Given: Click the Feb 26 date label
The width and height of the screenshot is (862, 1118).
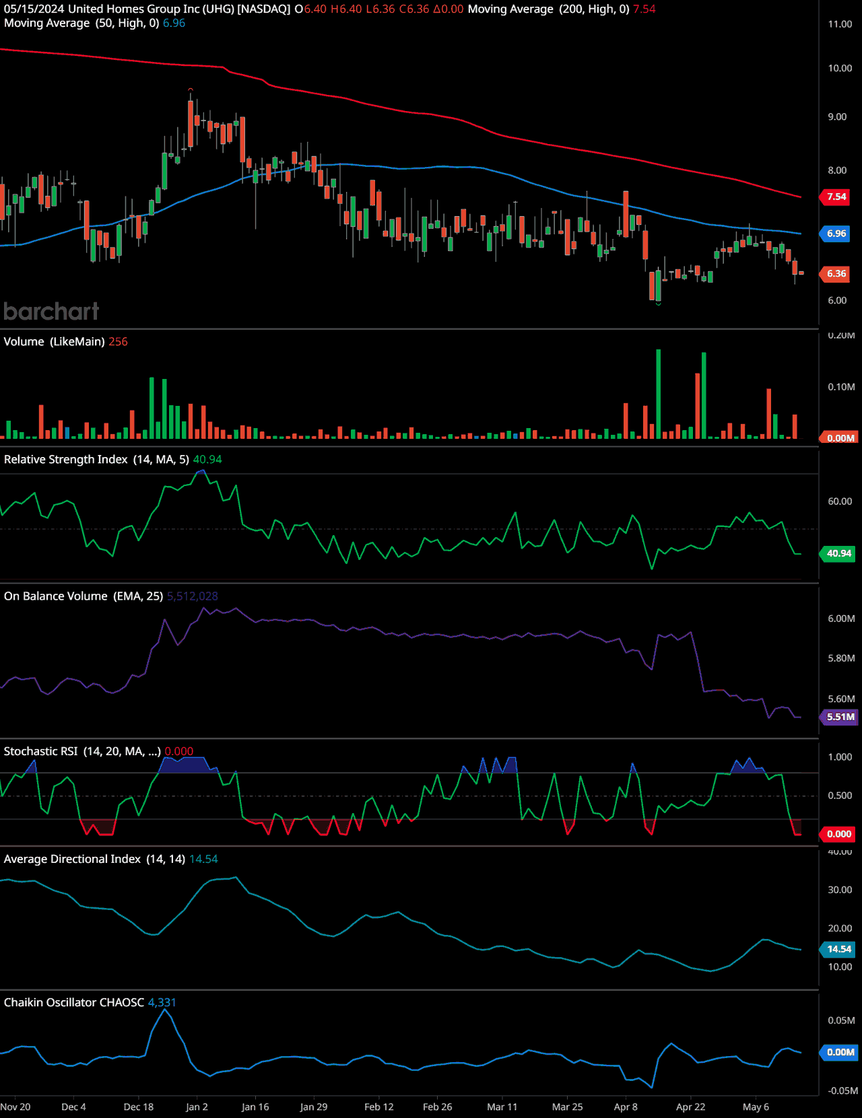Looking at the screenshot, I should pos(438,1107).
